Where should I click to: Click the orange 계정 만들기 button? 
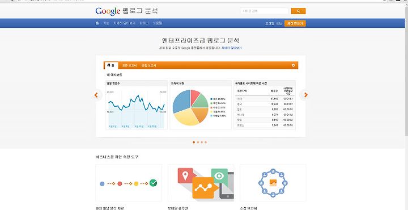(x=295, y=23)
